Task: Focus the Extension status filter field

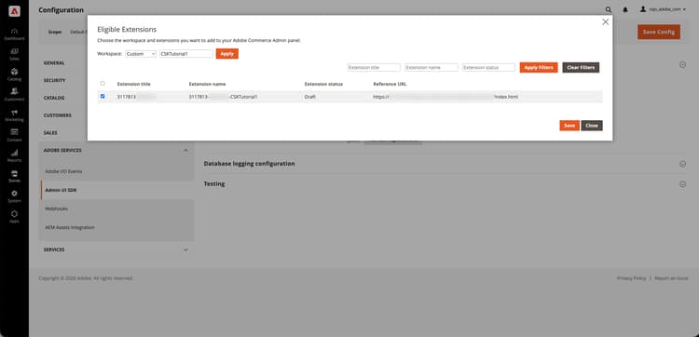Action: [x=488, y=67]
